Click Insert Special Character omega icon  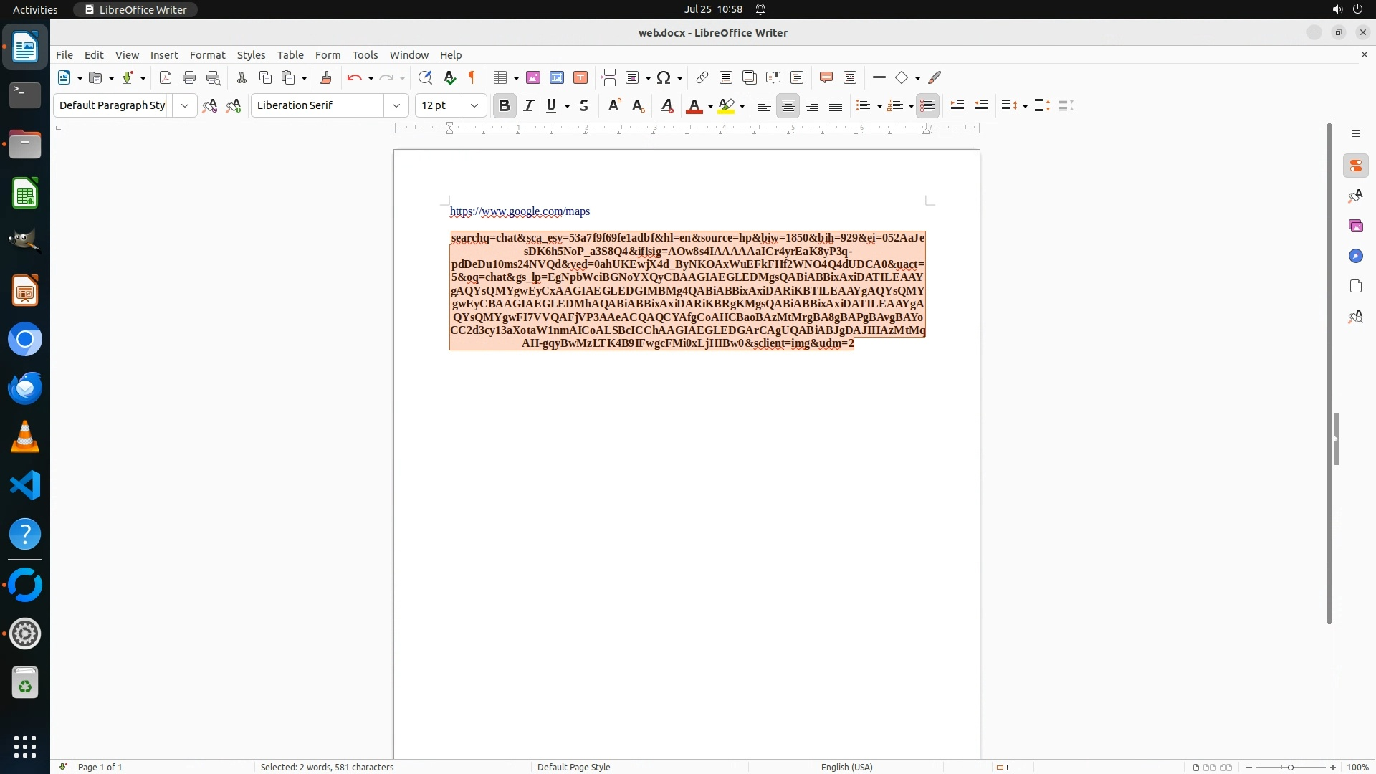[x=664, y=77]
